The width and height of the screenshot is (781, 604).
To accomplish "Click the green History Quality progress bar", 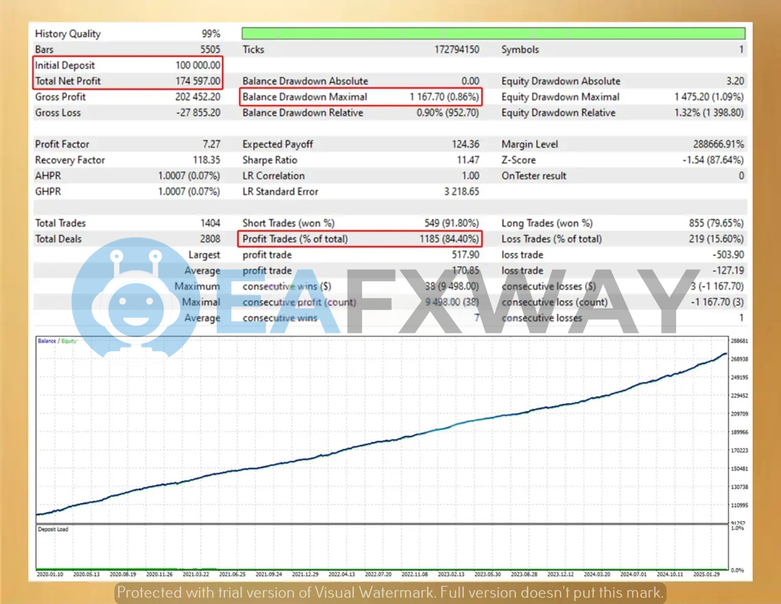I will click(493, 34).
